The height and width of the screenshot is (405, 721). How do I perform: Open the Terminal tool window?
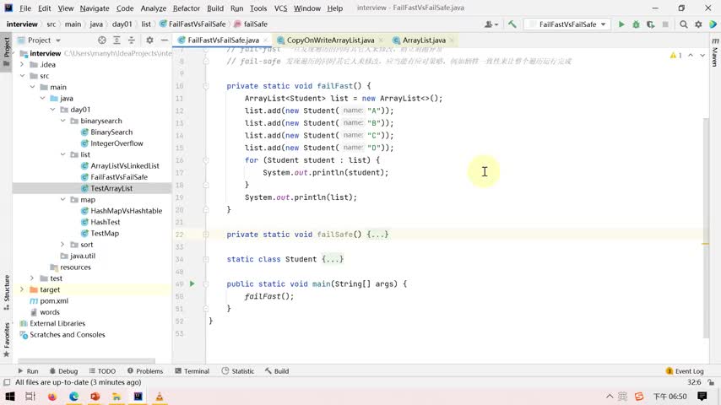pyautogui.click(x=192, y=371)
